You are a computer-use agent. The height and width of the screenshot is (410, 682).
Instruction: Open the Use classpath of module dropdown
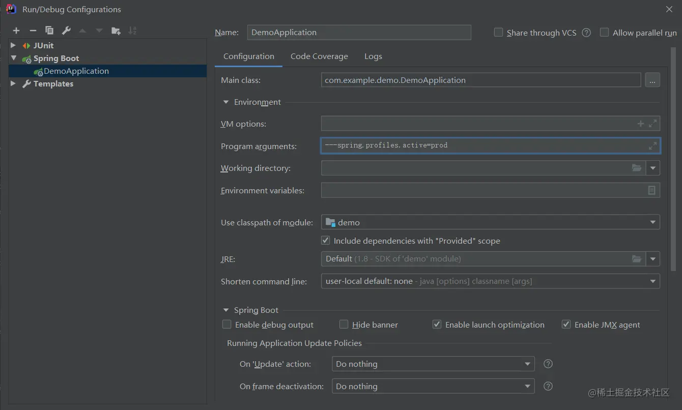click(491, 222)
